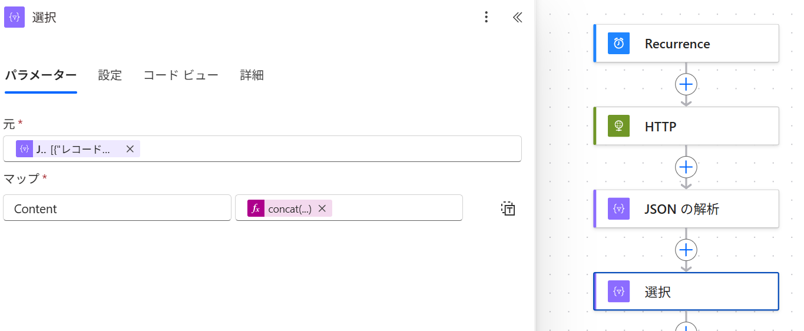This screenshot has height=331, width=804.
Task: Collapse the 選択 details panel
Action: click(x=517, y=18)
